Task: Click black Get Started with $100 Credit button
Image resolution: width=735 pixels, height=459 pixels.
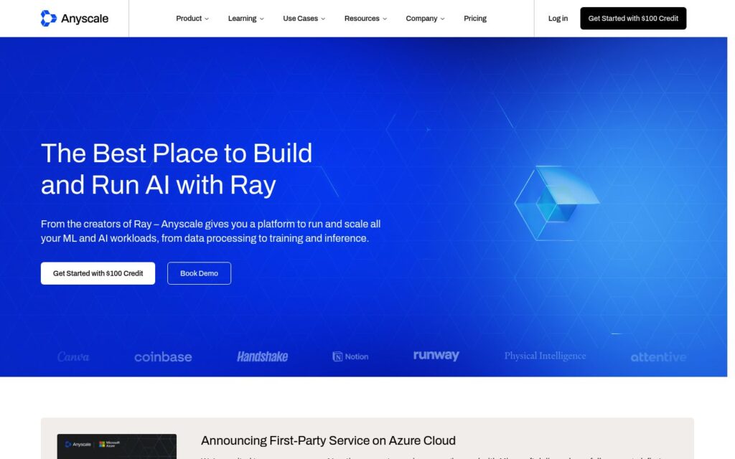Action: pyautogui.click(x=633, y=18)
